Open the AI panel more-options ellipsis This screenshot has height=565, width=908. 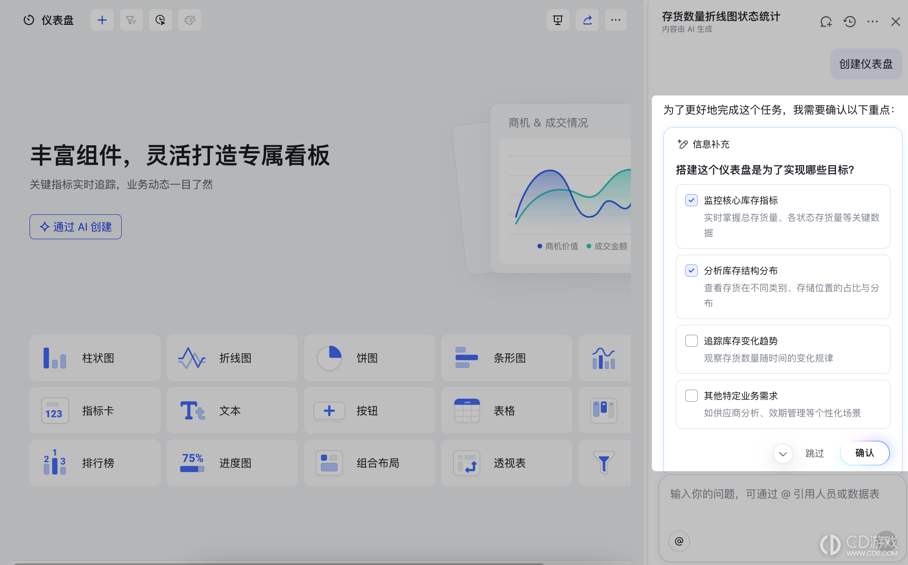point(872,21)
